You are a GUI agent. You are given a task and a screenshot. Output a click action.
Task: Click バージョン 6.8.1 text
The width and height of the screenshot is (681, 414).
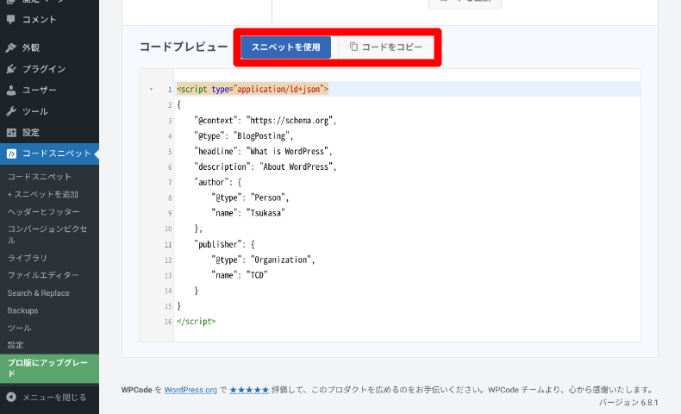(x=628, y=402)
